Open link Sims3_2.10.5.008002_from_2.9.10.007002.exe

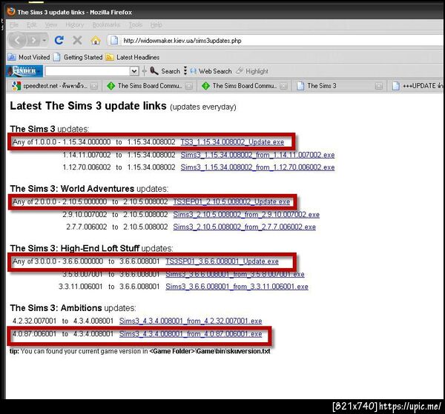[246, 215]
